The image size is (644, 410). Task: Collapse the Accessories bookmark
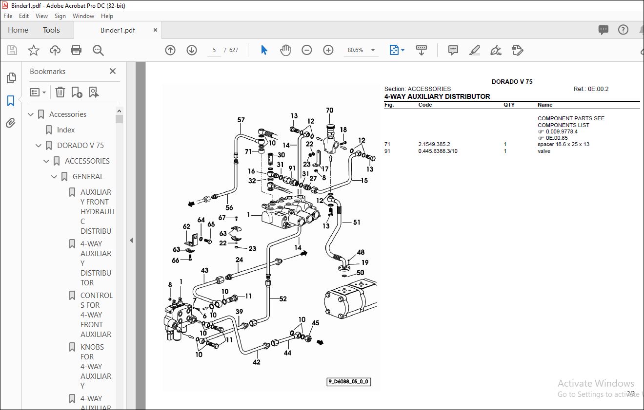pyautogui.click(x=31, y=114)
